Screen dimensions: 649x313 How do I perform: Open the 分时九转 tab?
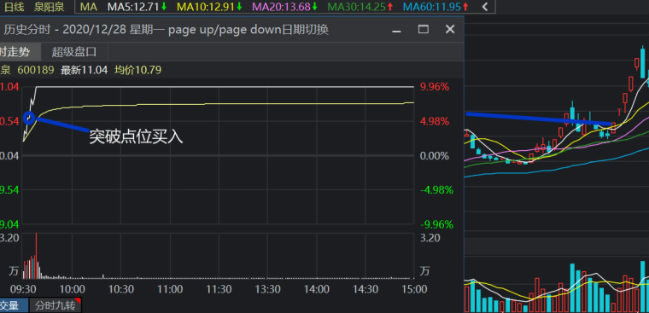coord(55,305)
